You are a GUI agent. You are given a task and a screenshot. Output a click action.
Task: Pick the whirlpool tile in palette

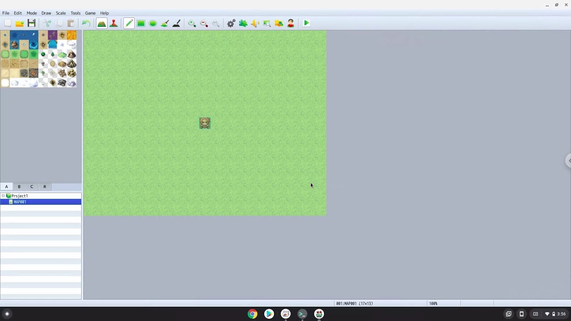[33, 45]
